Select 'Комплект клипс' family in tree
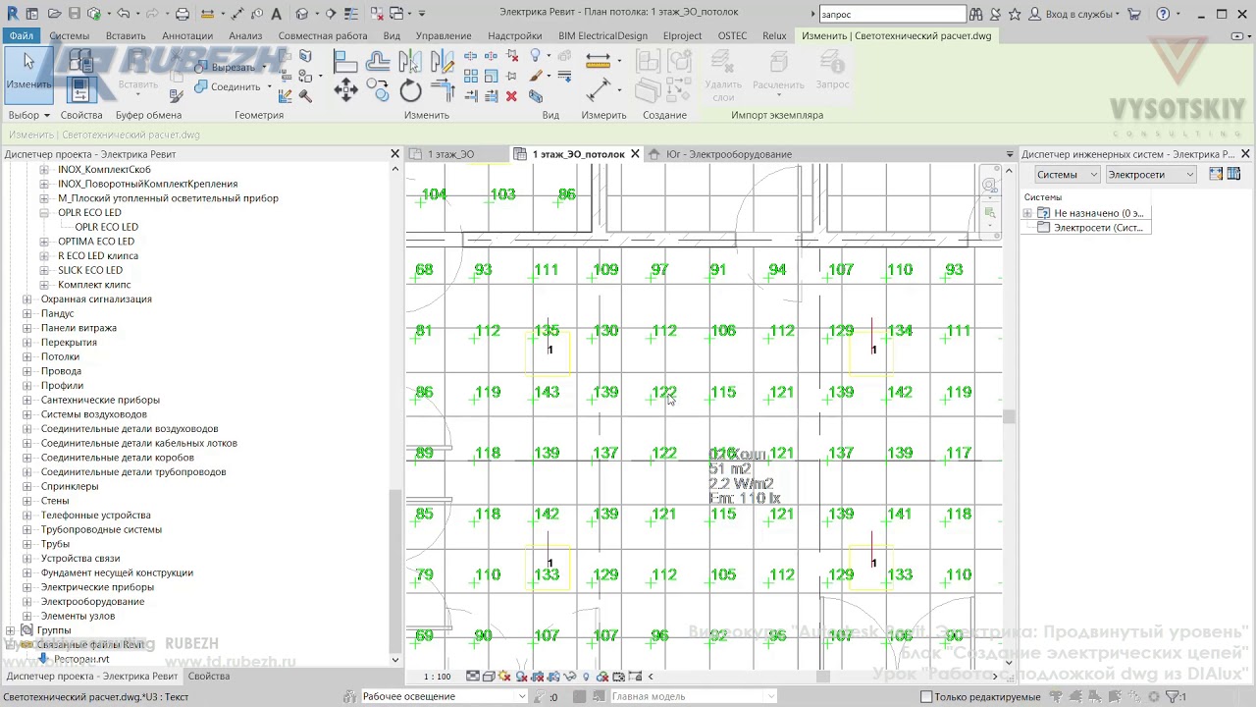This screenshot has height=707, width=1256. click(x=94, y=285)
